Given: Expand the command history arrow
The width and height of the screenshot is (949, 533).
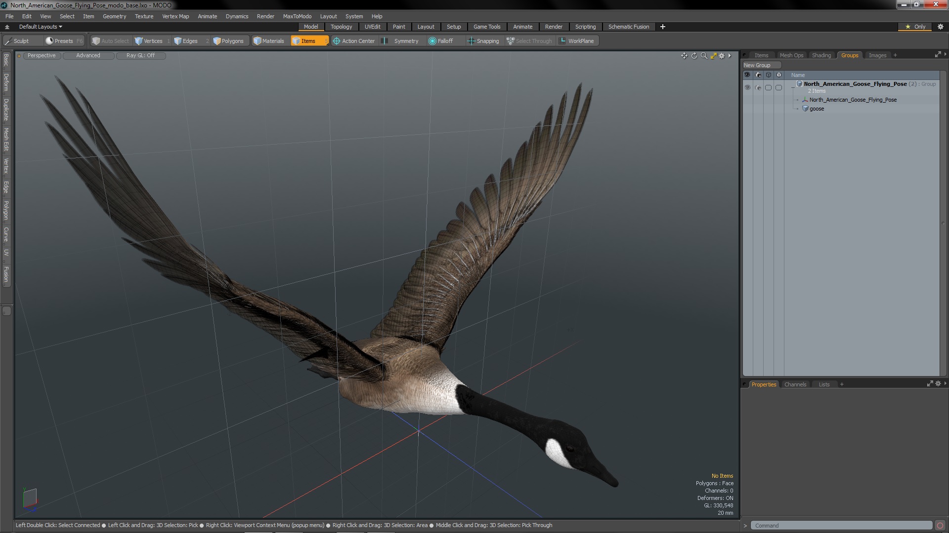Looking at the screenshot, I should [745, 526].
